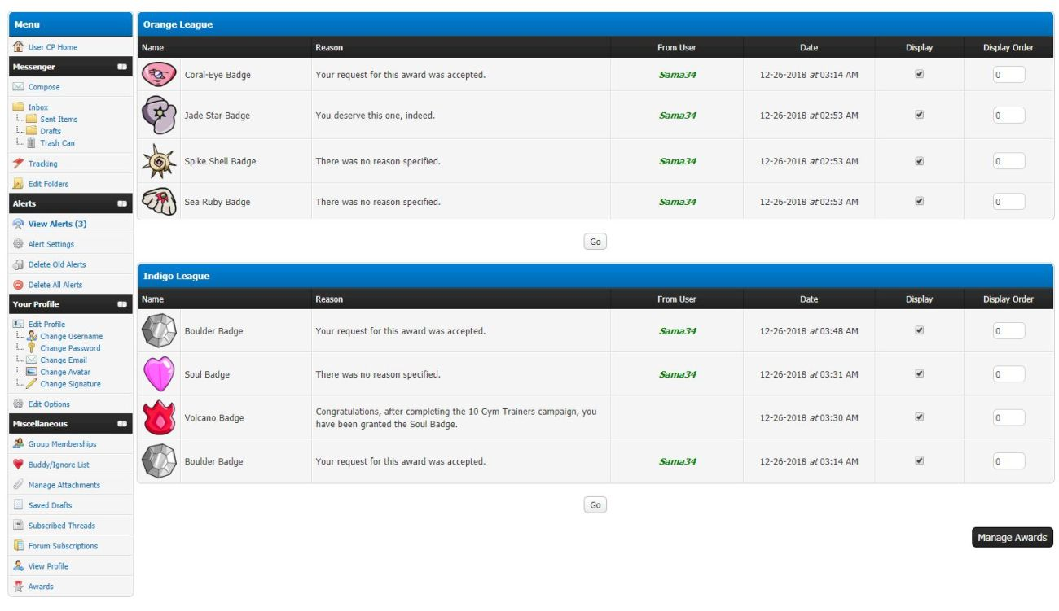
Task: Toggle Display checkbox for Soul Badge
Action: click(x=919, y=374)
